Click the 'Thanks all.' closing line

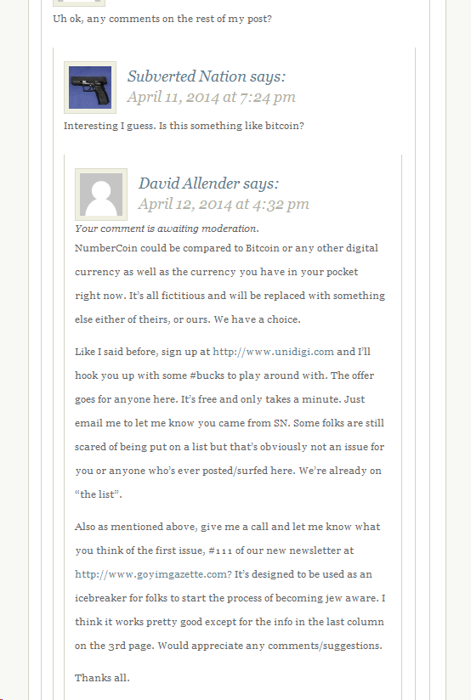(102, 678)
